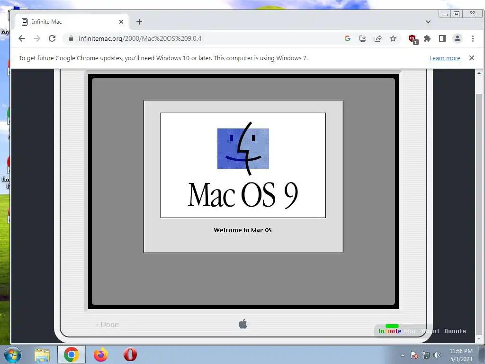Click the About footer link
Viewport: 485px width, 364px height.
431,331
